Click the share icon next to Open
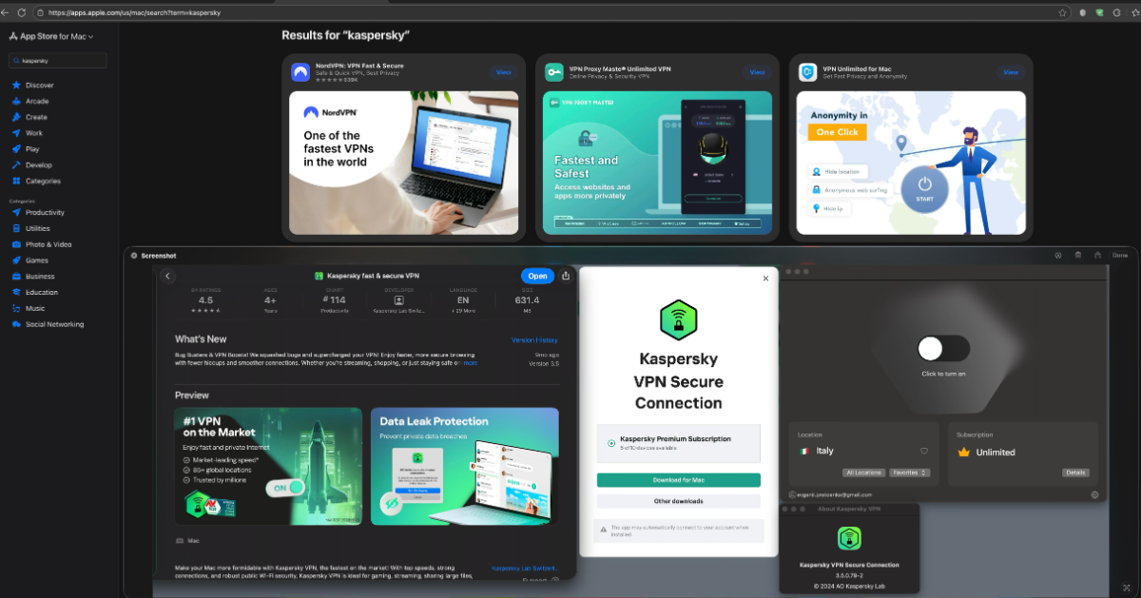Viewport: 1141px width, 598px height. pos(566,276)
